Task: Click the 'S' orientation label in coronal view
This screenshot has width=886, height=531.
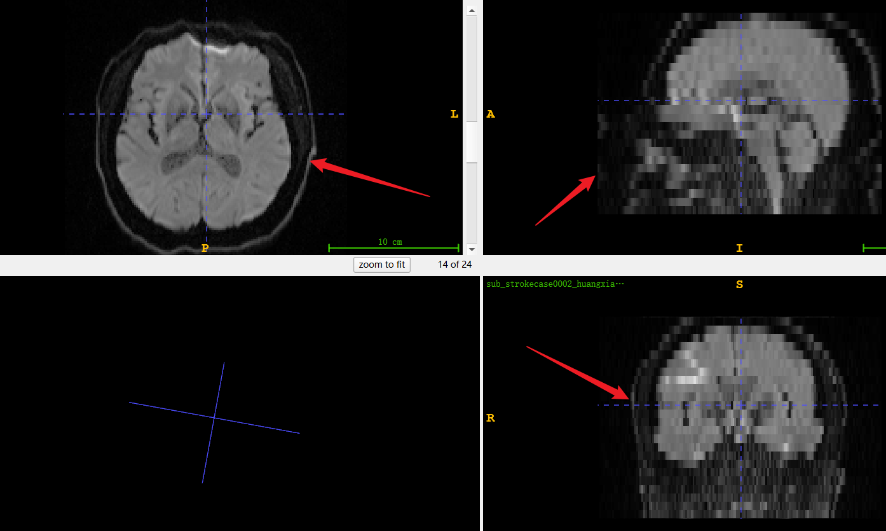Action: click(x=739, y=284)
